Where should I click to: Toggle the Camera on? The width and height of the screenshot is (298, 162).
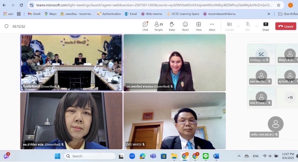pyautogui.click(x=229, y=26)
